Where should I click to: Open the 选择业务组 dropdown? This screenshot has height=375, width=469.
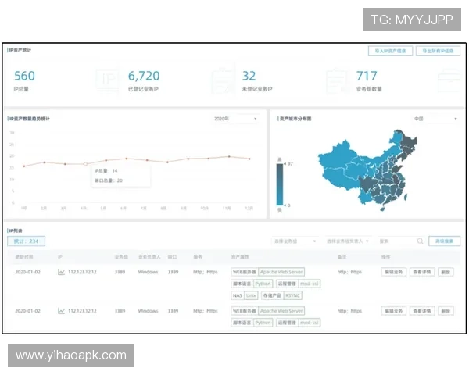(295, 241)
